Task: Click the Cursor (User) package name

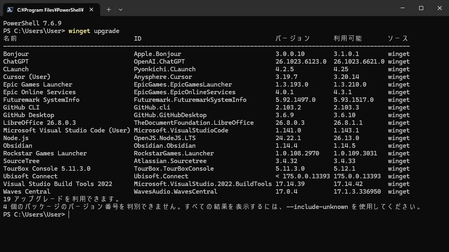Action: pyautogui.click(x=27, y=77)
